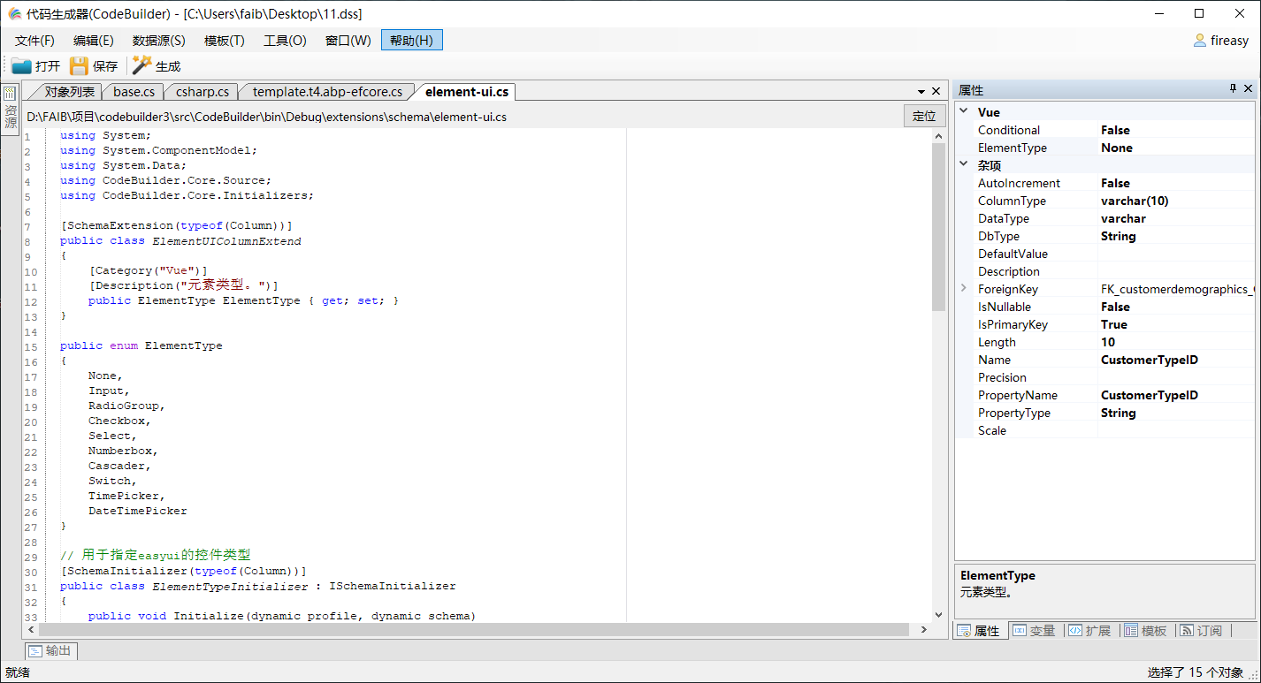
Task: Click the 定位 button
Action: tap(924, 116)
